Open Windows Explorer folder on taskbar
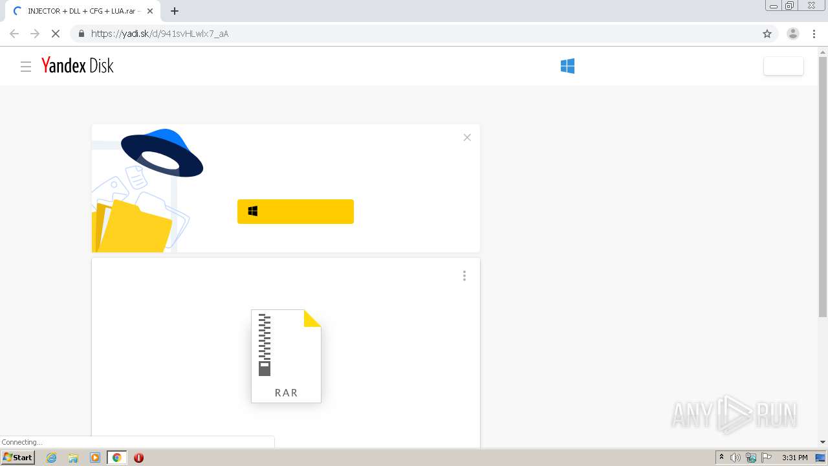Viewport: 828px width, 466px height. tap(73, 458)
